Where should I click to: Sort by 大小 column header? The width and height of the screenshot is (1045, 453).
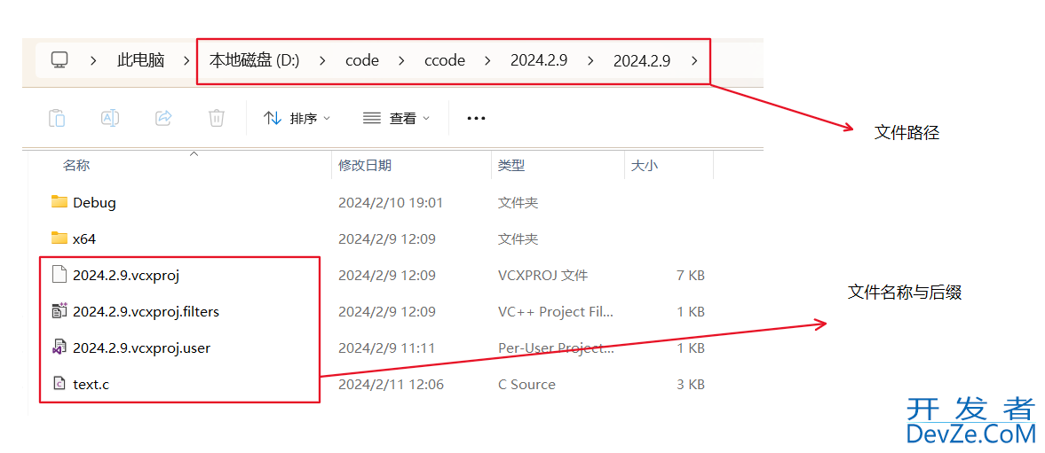click(644, 165)
